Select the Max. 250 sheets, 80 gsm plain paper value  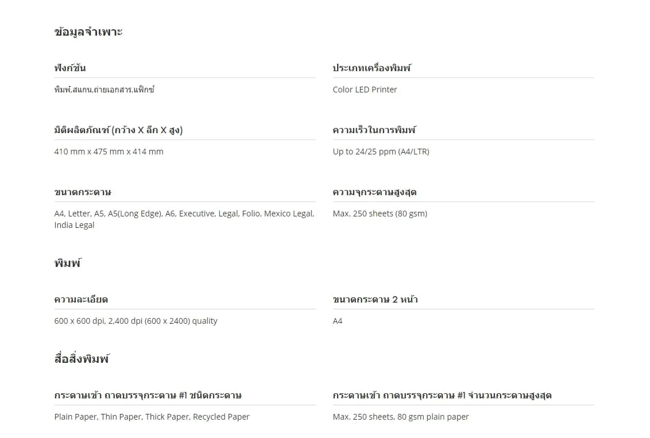point(400,417)
